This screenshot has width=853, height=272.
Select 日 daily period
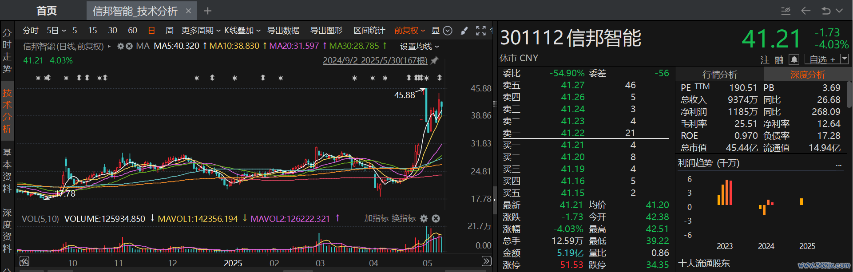tap(151, 31)
